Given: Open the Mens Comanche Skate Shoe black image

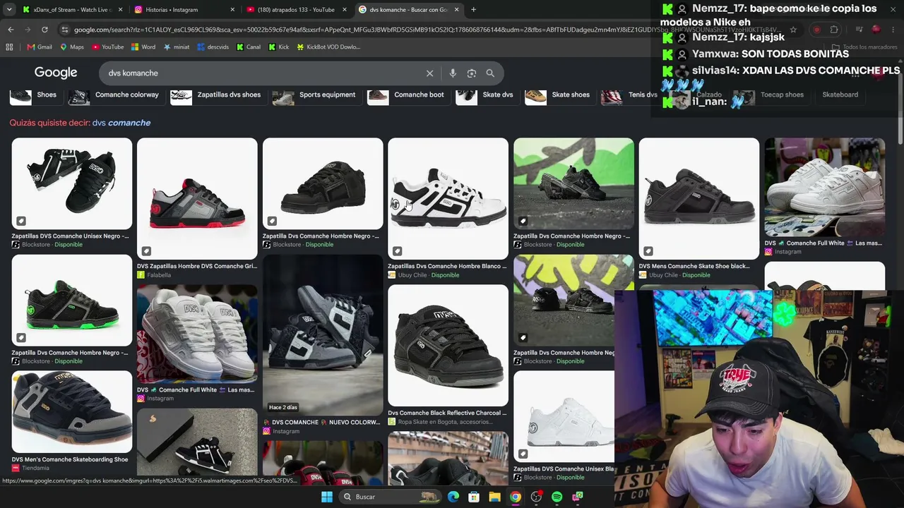Looking at the screenshot, I should [x=699, y=198].
